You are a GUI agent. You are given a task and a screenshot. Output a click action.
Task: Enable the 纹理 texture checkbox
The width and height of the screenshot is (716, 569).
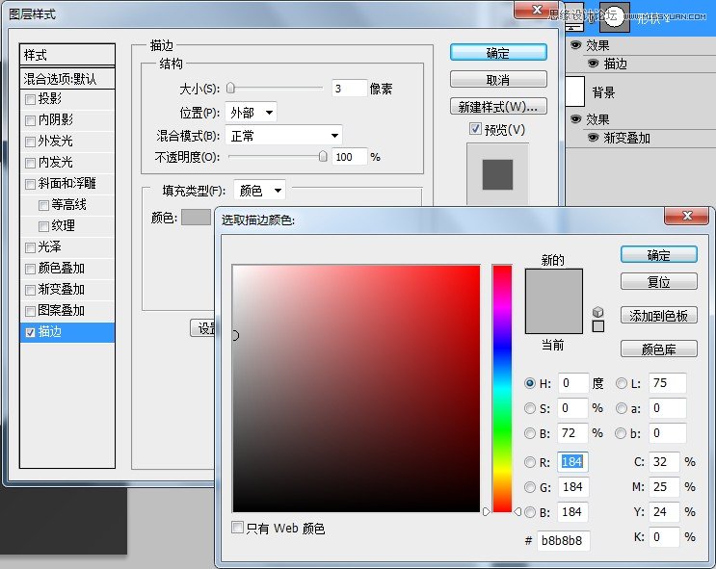pos(43,226)
